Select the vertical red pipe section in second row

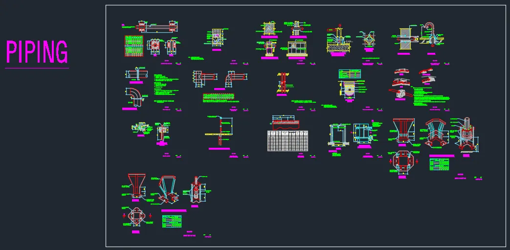pos(283,82)
